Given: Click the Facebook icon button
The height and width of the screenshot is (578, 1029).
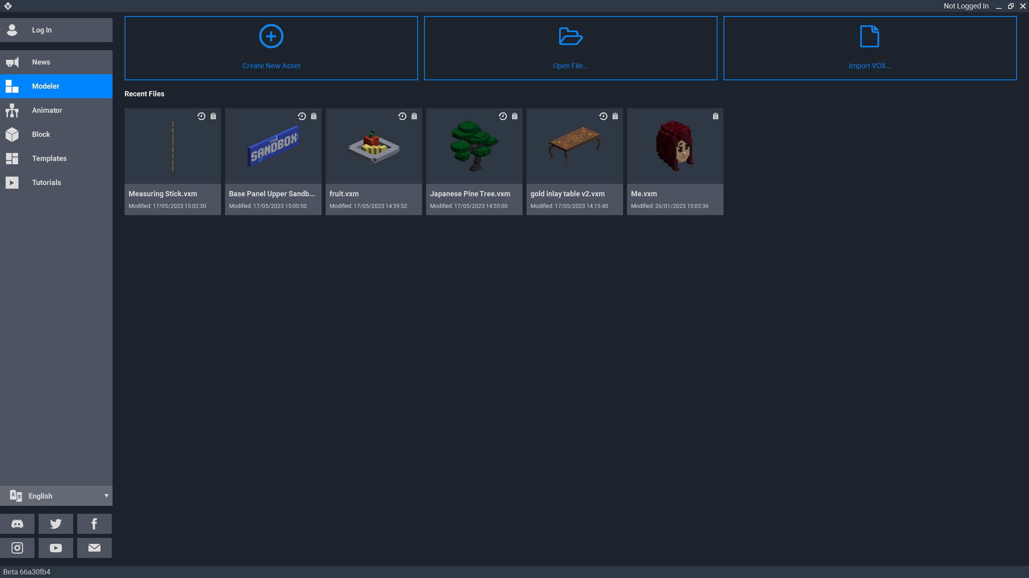Looking at the screenshot, I should (94, 524).
